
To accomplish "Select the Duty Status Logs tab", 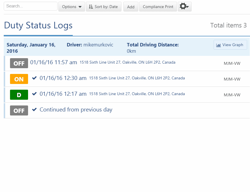I will [38, 26].
